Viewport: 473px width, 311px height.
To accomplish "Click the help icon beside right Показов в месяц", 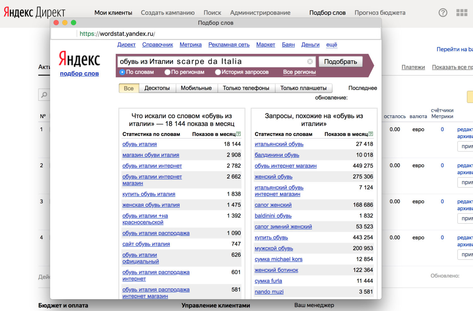I will tap(371, 134).
